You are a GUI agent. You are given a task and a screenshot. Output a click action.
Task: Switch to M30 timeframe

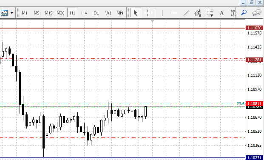pos(60,13)
